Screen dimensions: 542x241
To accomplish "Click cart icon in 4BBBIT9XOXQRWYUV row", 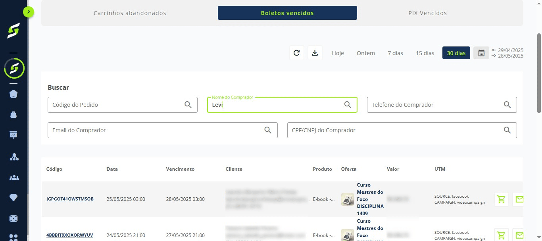I will pyautogui.click(x=502, y=235).
